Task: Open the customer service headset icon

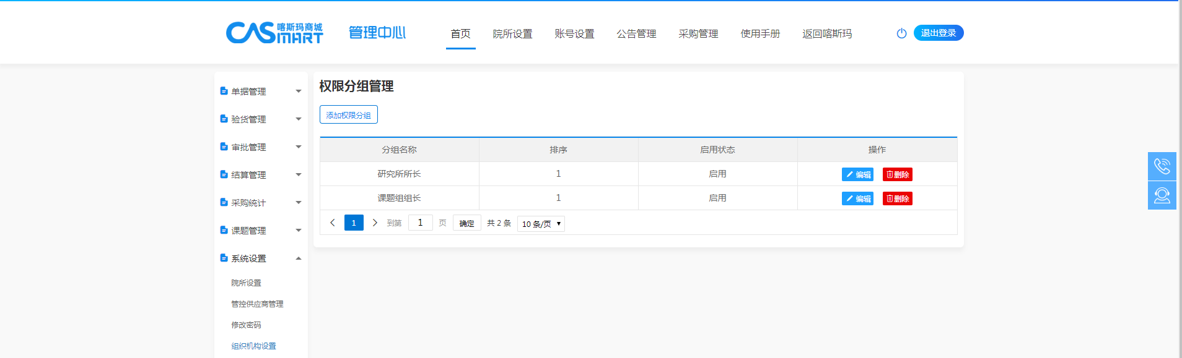Action: point(1162,195)
